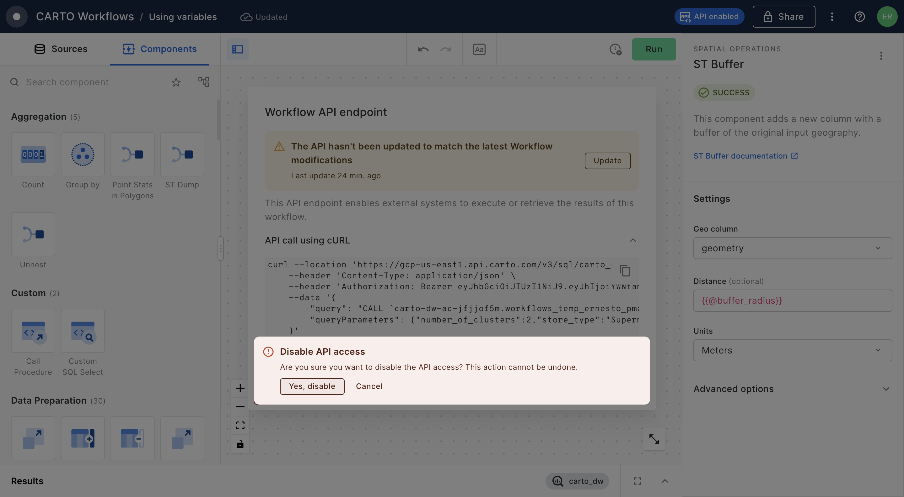The width and height of the screenshot is (904, 497).
Task: Confirm with Yes, disable button
Action: pos(312,386)
